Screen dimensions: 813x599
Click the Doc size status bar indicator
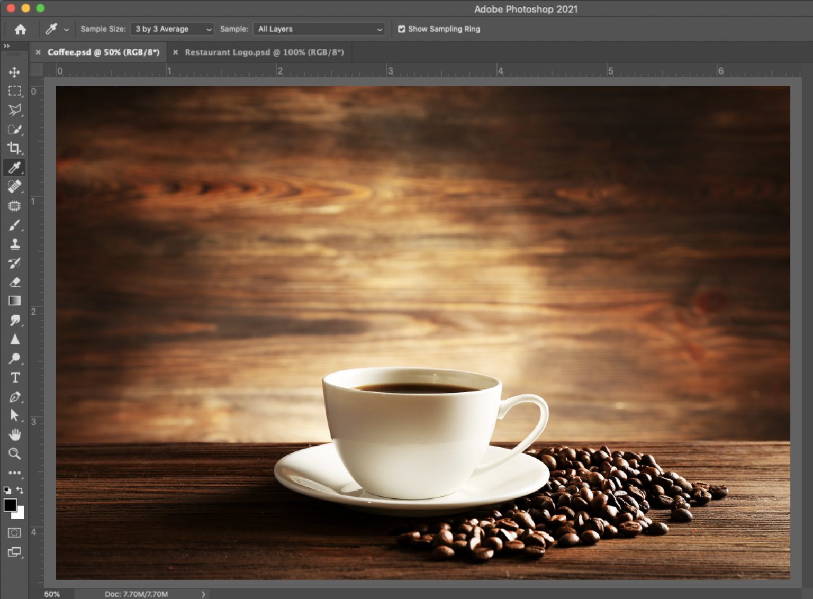137,594
